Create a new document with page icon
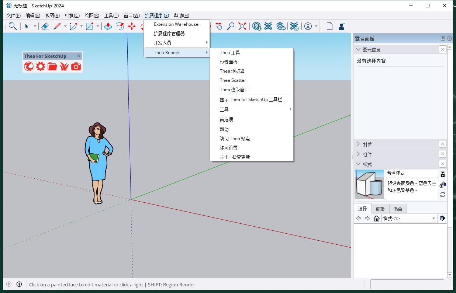This screenshot has width=456, height=293. click(x=329, y=26)
